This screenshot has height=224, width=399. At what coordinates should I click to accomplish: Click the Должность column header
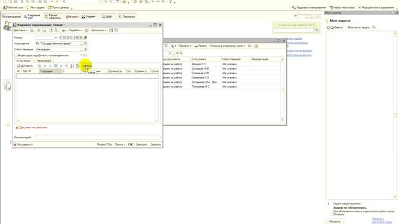115,72
